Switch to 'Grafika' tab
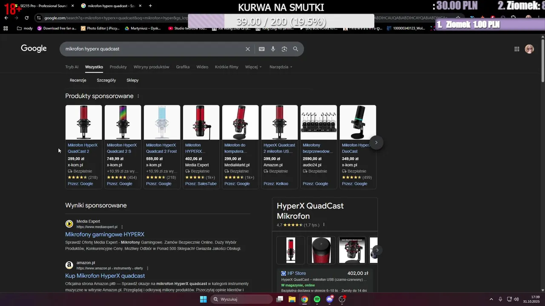Screen dimensions: 545x306 183,67
